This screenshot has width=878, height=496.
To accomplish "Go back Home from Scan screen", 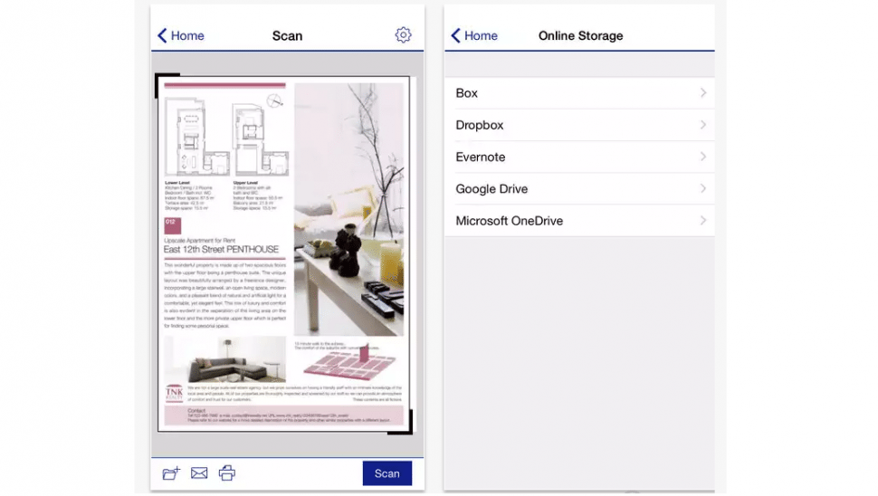I will point(181,36).
